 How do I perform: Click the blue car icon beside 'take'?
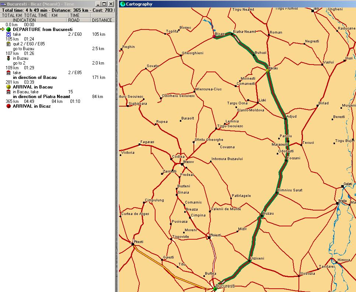coord(8,34)
